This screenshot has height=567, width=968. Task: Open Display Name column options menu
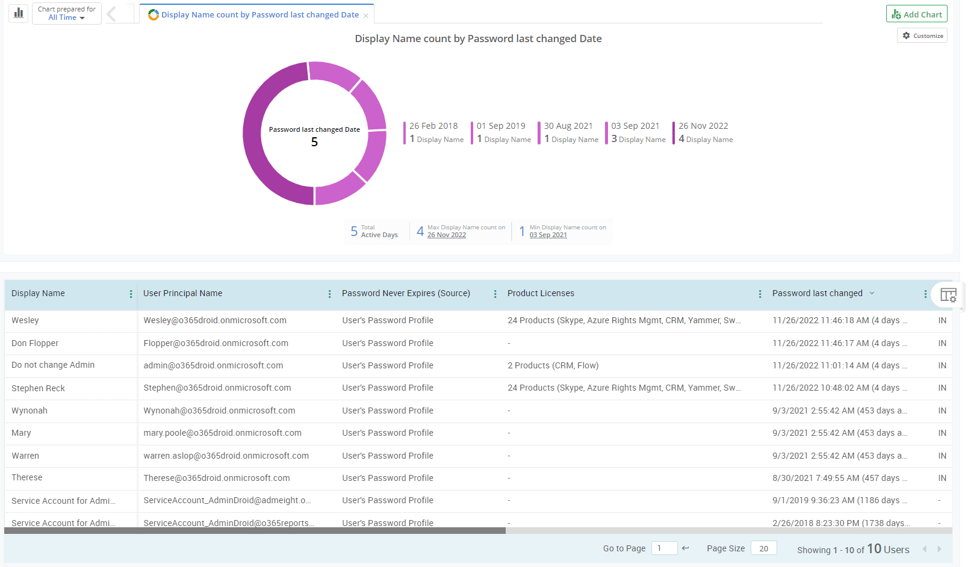click(131, 294)
